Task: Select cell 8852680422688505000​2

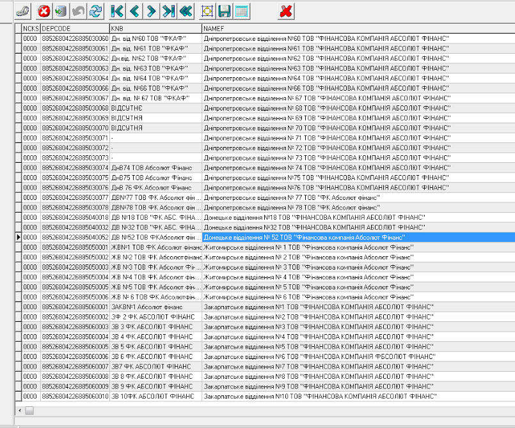Action: (75, 257)
